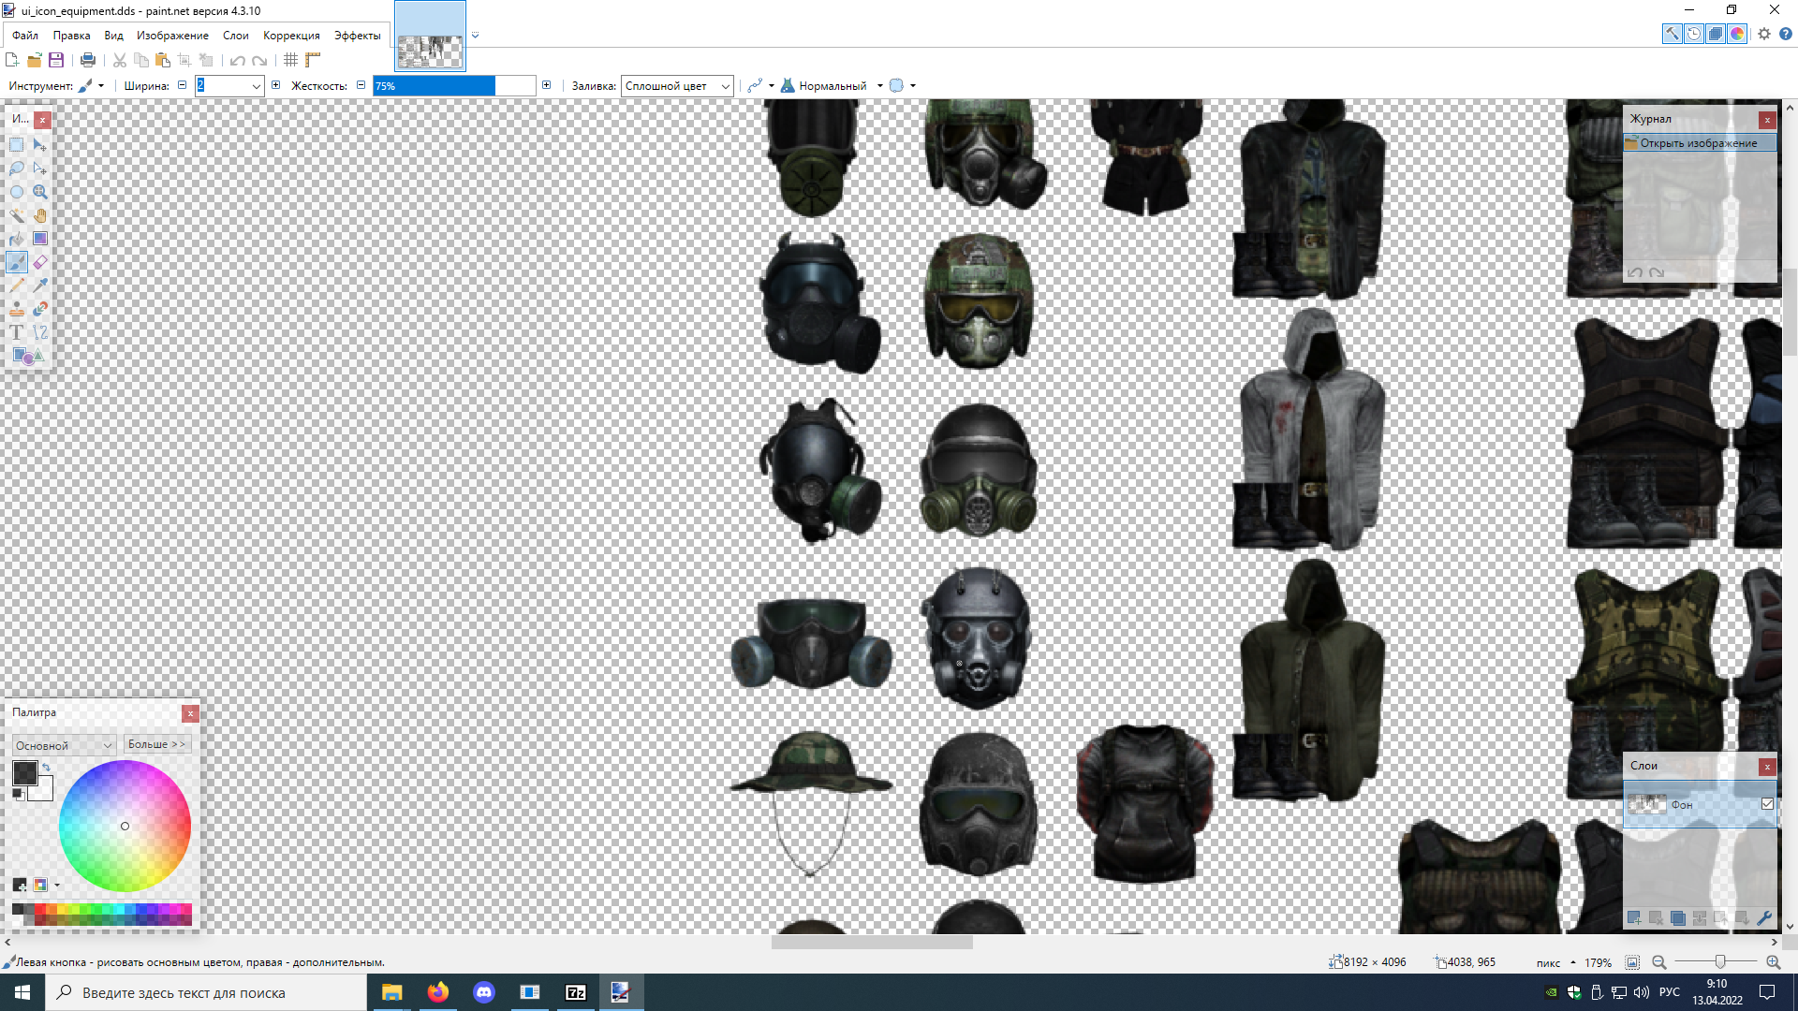Toggle the Colors window button at top right
The image size is (1798, 1011).
coord(1737,34)
